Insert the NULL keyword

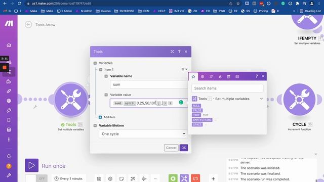point(196,106)
